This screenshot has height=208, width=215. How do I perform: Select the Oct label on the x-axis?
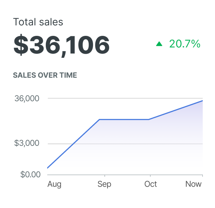pyautogui.click(x=150, y=184)
